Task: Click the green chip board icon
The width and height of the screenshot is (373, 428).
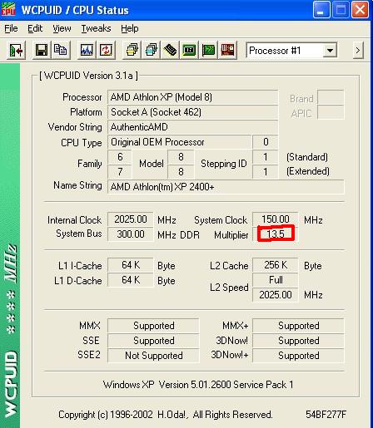Action: [189, 51]
